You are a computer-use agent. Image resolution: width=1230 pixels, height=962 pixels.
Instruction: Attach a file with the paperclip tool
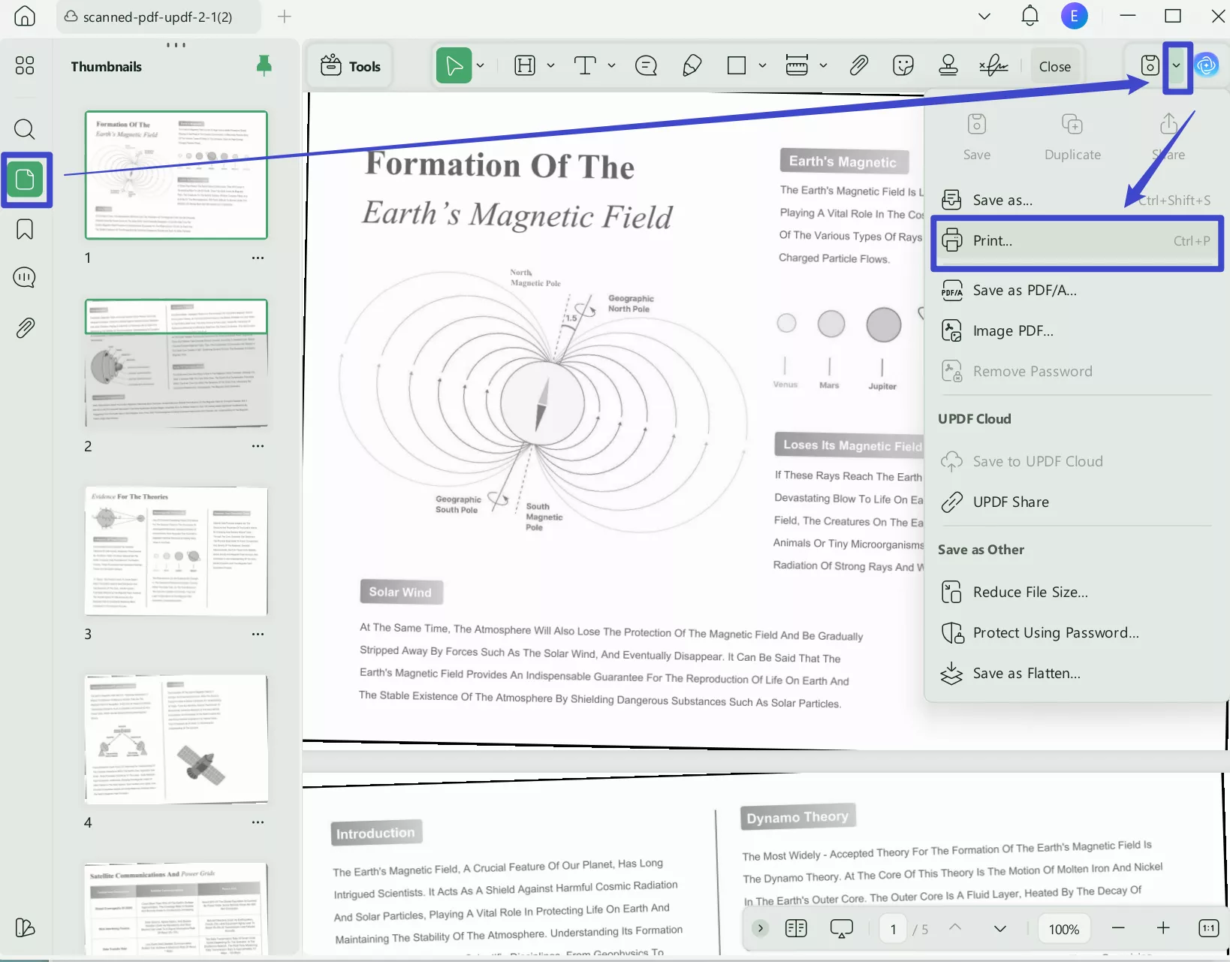(x=858, y=65)
